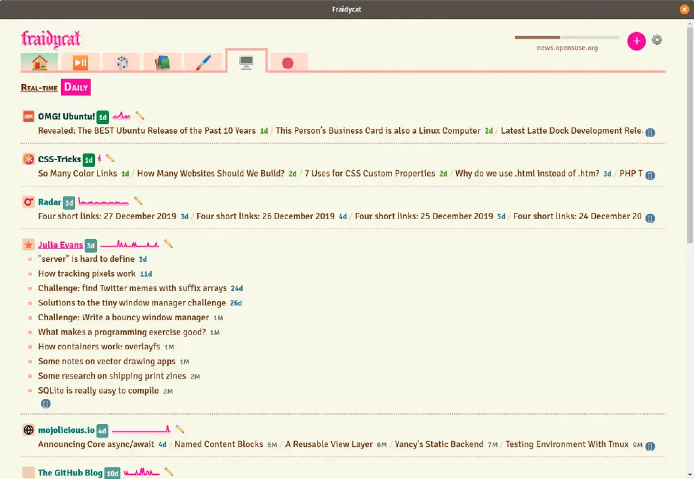Screen dimensions: 694x479
Task: Open the dice icon tab
Action: pos(122,62)
